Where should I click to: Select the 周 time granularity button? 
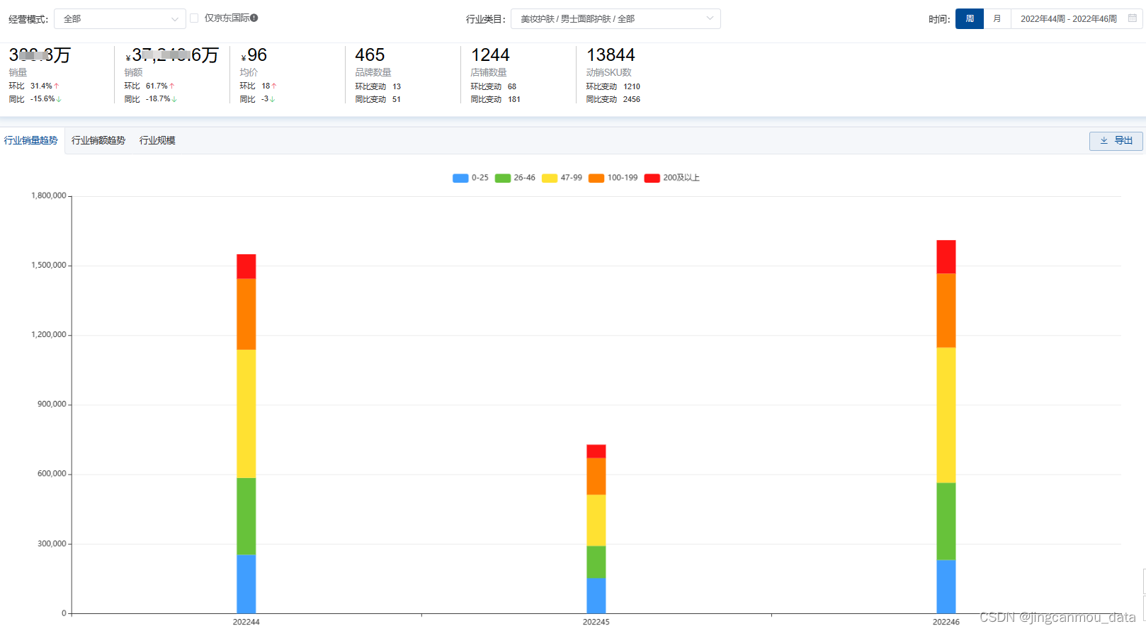pyautogui.click(x=970, y=19)
